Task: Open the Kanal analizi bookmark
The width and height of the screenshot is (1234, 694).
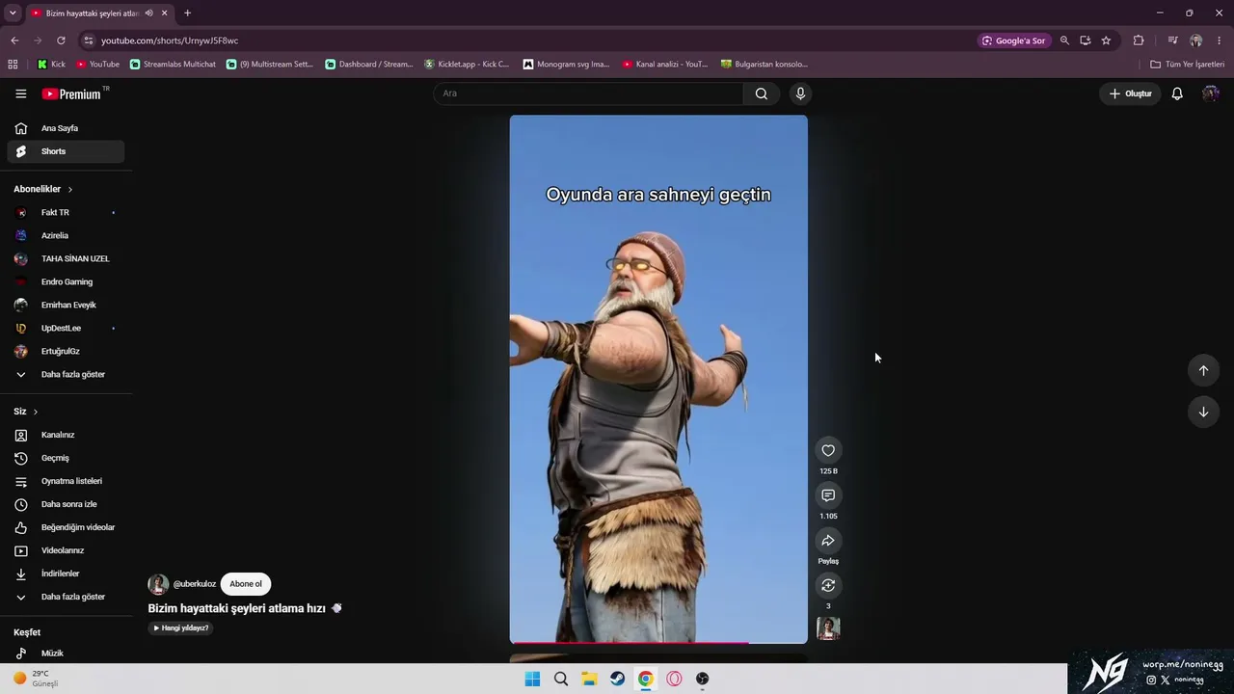Action: tap(664, 65)
